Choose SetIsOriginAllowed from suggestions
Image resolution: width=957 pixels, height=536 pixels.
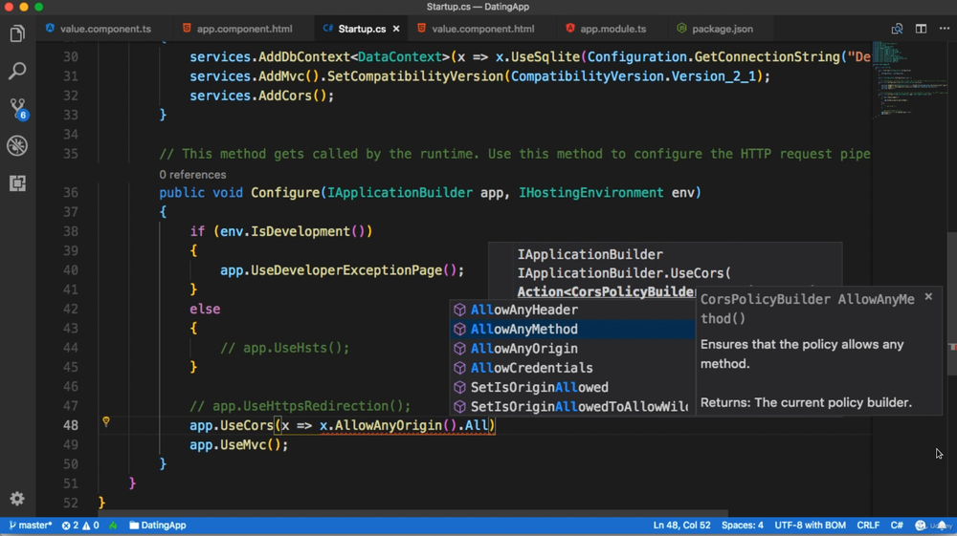coord(572,387)
